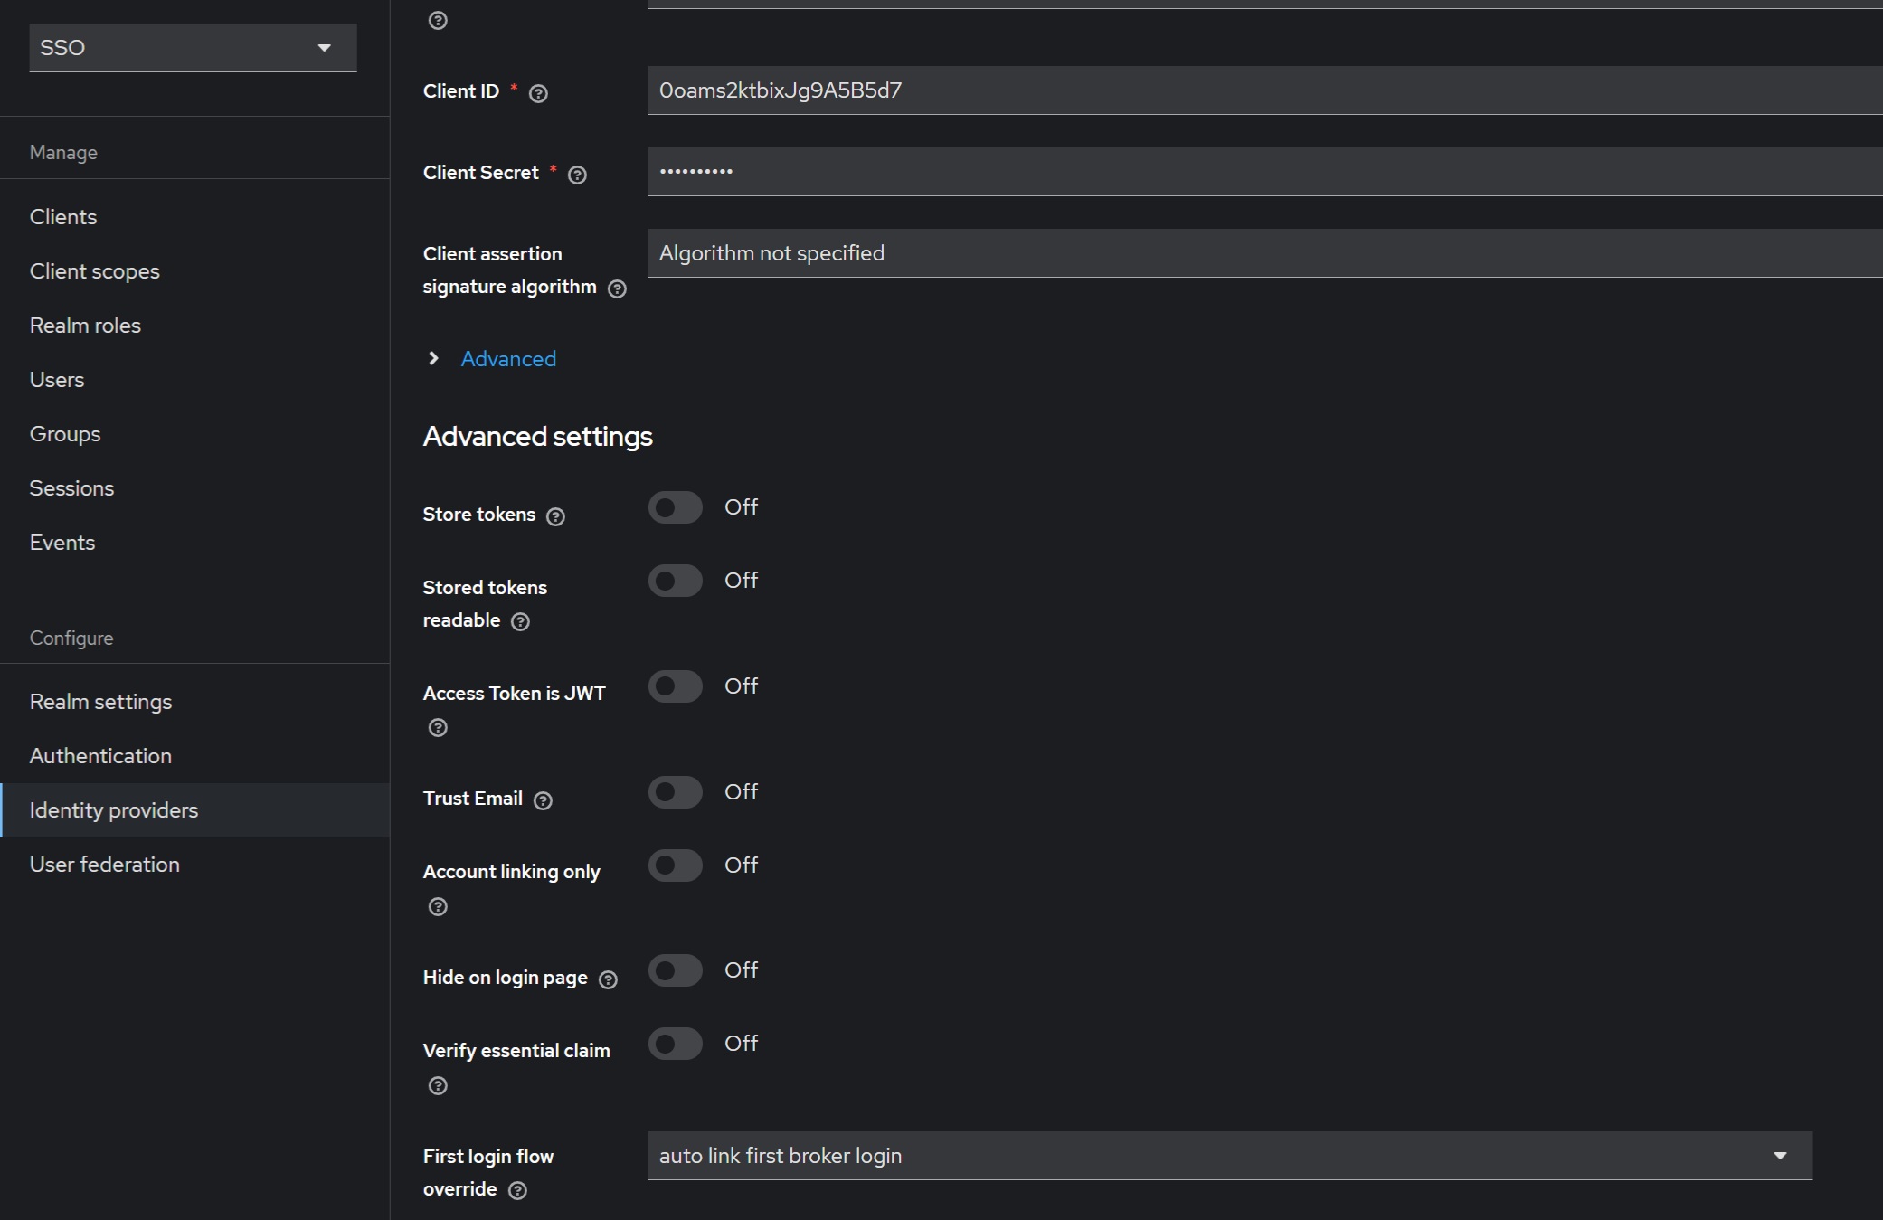Viewport: 1883px width, 1220px height.
Task: Go to User federation
Action: pos(105,864)
